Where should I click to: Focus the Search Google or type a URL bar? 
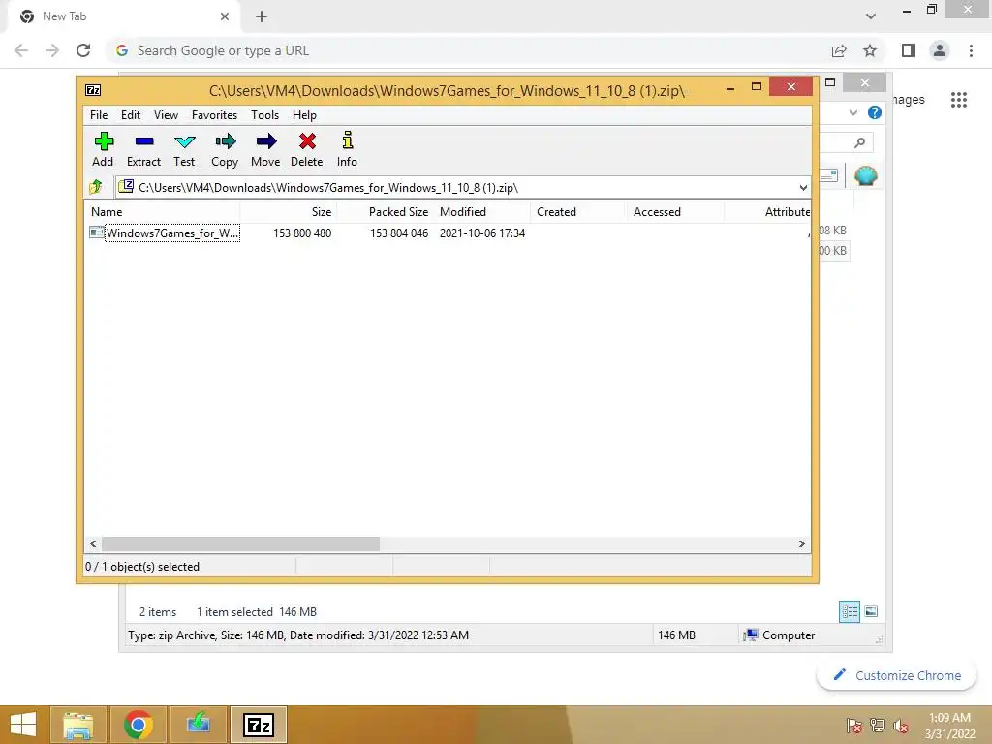(468, 50)
